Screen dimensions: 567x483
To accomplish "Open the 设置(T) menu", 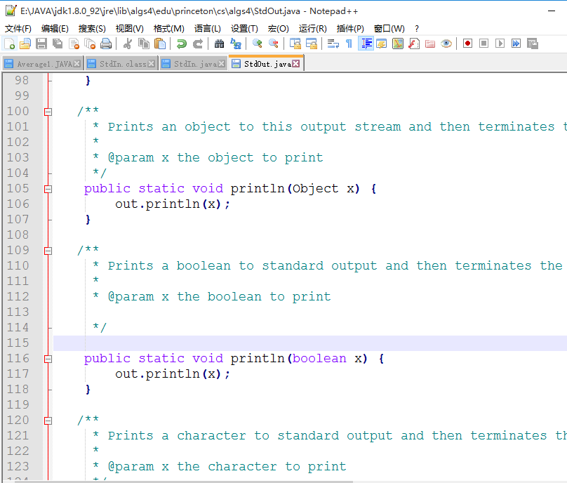I will coord(244,29).
